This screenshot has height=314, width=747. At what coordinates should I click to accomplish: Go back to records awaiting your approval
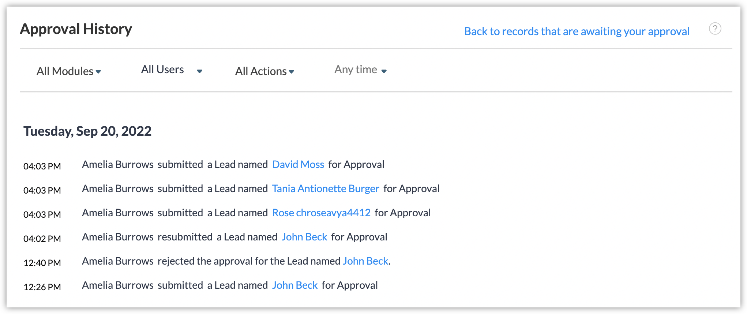[x=577, y=31]
